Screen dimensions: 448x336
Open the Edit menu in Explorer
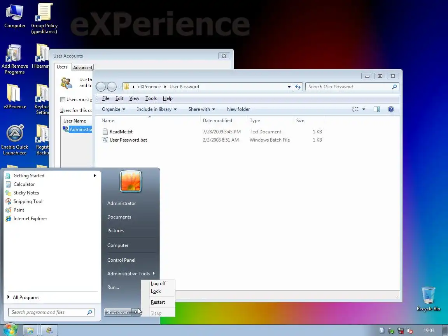click(119, 98)
